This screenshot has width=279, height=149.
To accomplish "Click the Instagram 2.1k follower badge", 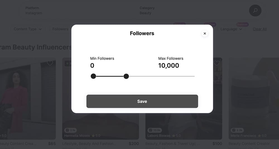I will tap(71, 130).
